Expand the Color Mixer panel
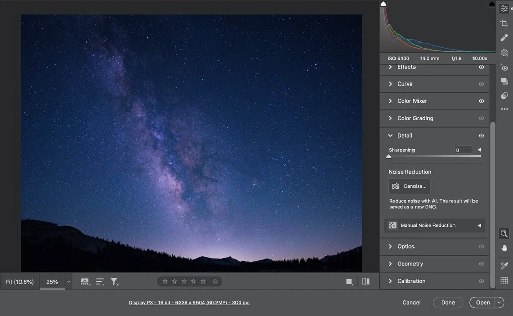 pyautogui.click(x=390, y=101)
